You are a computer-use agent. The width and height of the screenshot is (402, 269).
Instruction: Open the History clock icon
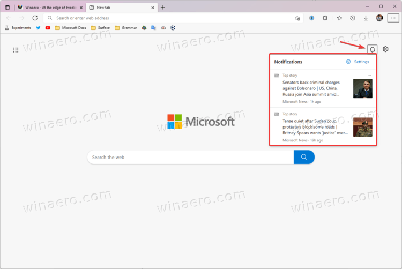(353, 18)
